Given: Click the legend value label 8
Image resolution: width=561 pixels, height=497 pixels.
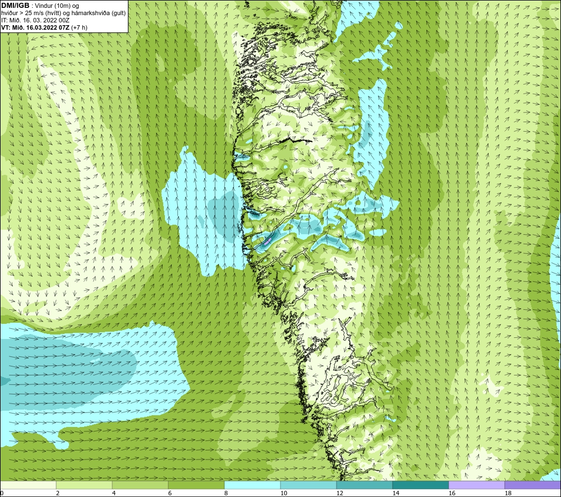Looking at the screenshot, I should [226, 493].
